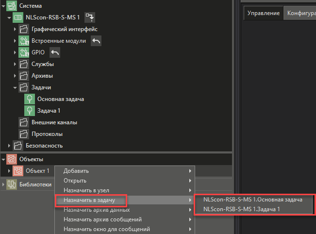Viewport: 316px width, 234px height.
Task: Expand the GPIO node
Action: (x=15, y=52)
